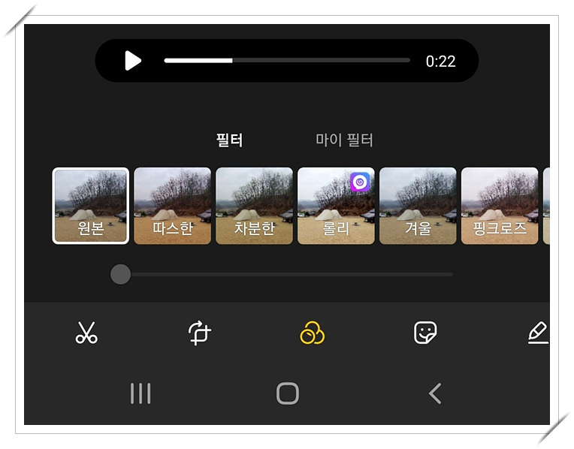Image resolution: width=574 pixels, height=449 pixels.
Task: Apply the 차분한 filter
Action: (255, 206)
